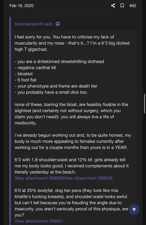Click the "6 foot flat" list line

pos(26,80)
